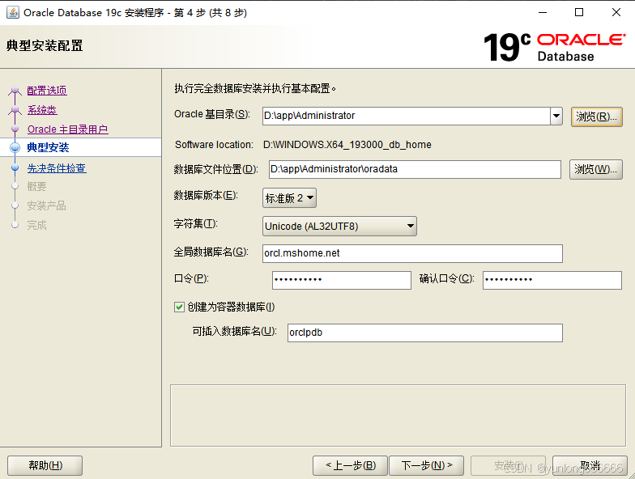Select the 典型安装 step in sidebar
This screenshot has height=479, width=635.
48,147
